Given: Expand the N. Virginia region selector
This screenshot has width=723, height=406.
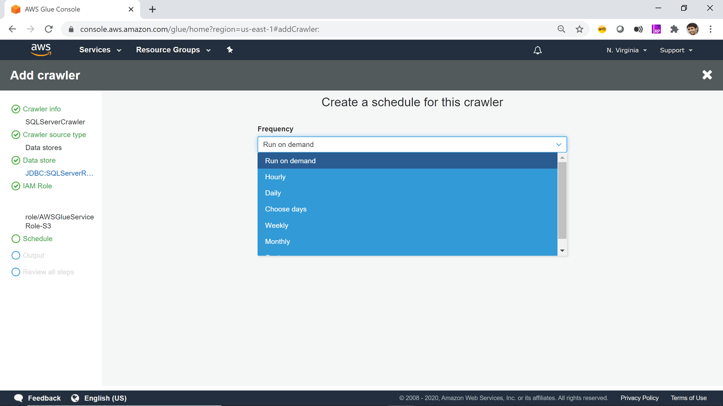Looking at the screenshot, I should 626,50.
